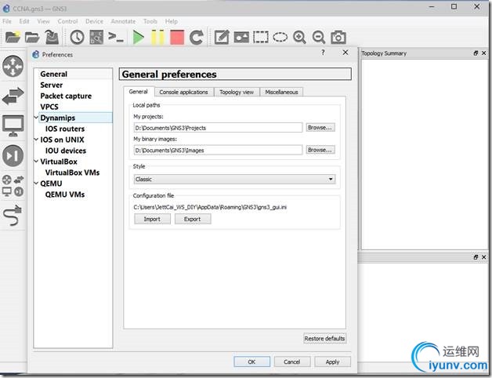Open the Annotate menu
This screenshot has width=492, height=378.
123,21
